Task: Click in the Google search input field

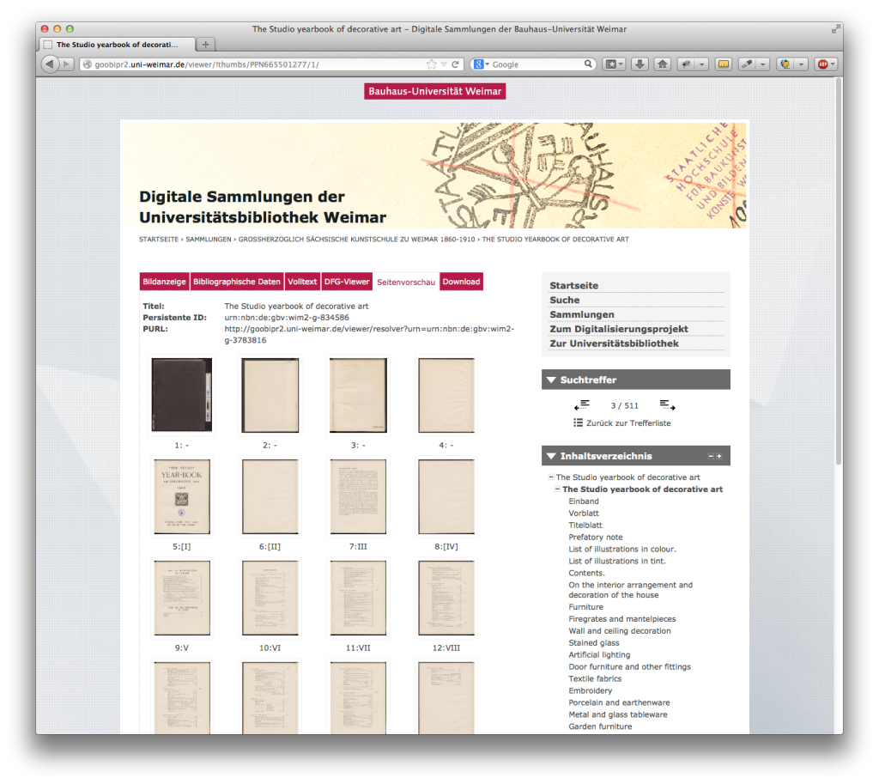Action: point(536,64)
